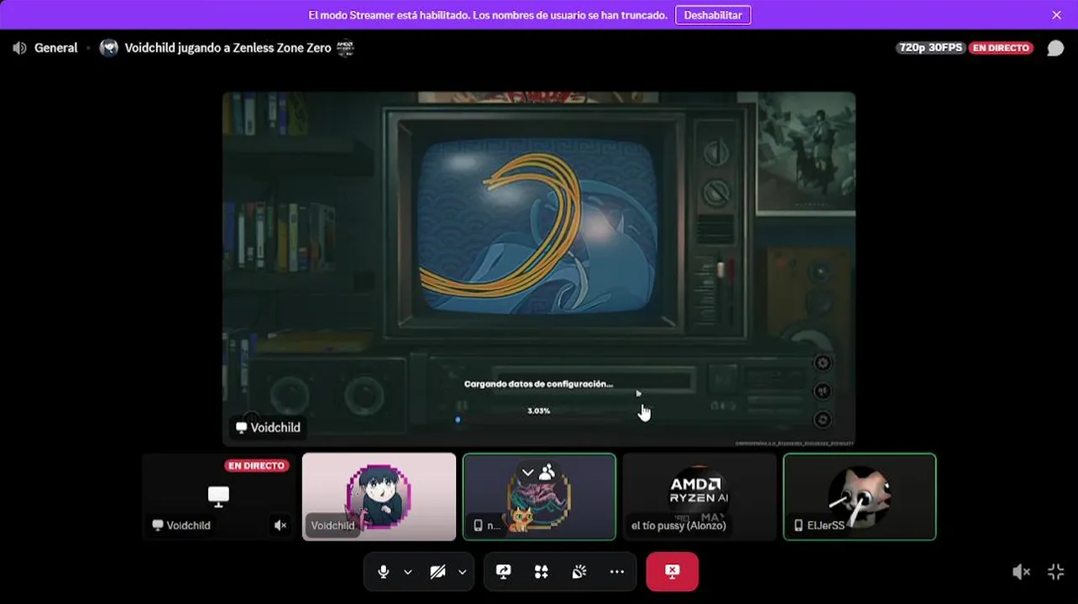
Task: Open the activities launcher icon
Action: pyautogui.click(x=542, y=571)
